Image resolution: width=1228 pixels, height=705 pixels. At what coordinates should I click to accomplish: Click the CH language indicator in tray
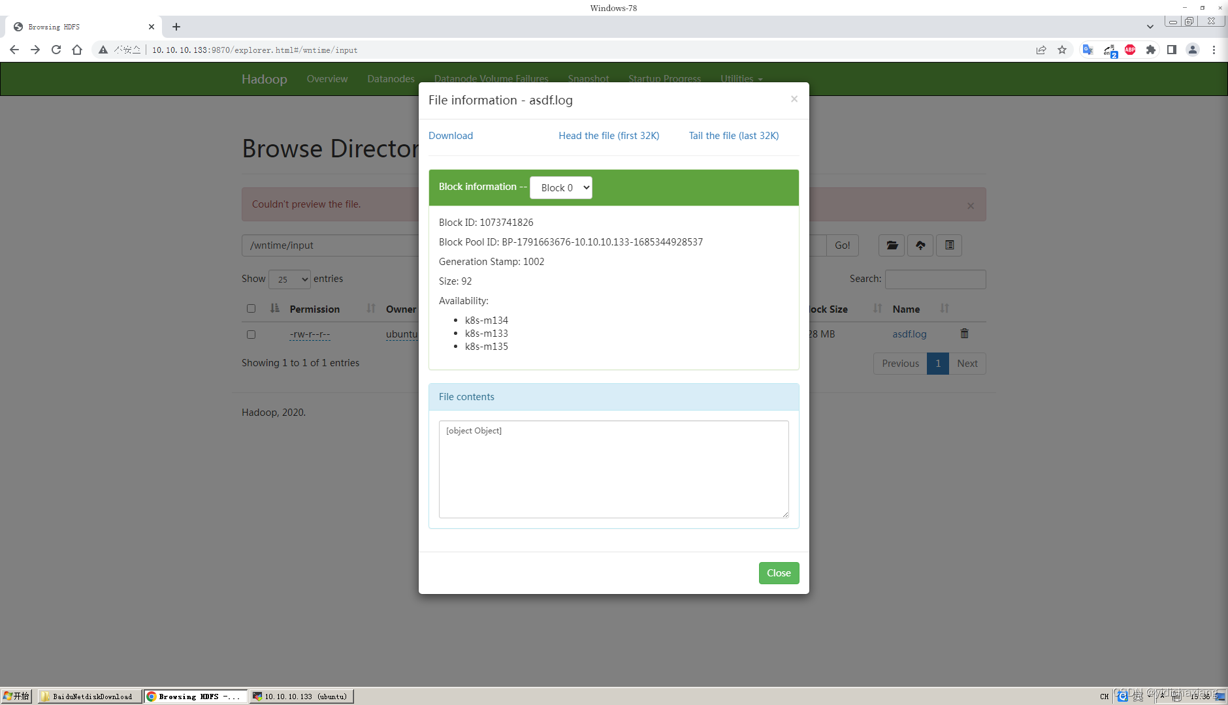[x=1105, y=697]
